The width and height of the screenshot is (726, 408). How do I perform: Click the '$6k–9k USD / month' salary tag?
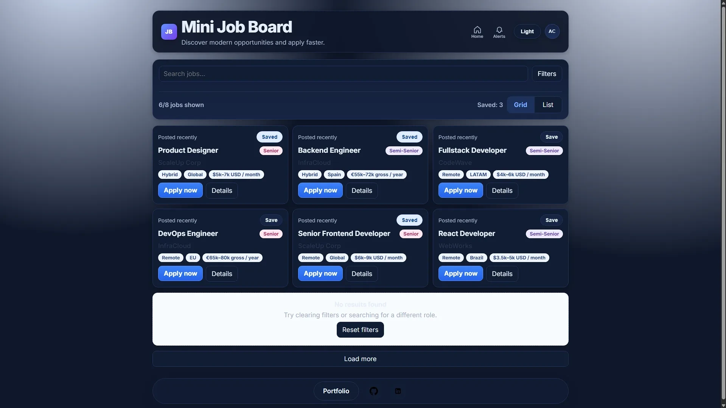pyautogui.click(x=378, y=258)
